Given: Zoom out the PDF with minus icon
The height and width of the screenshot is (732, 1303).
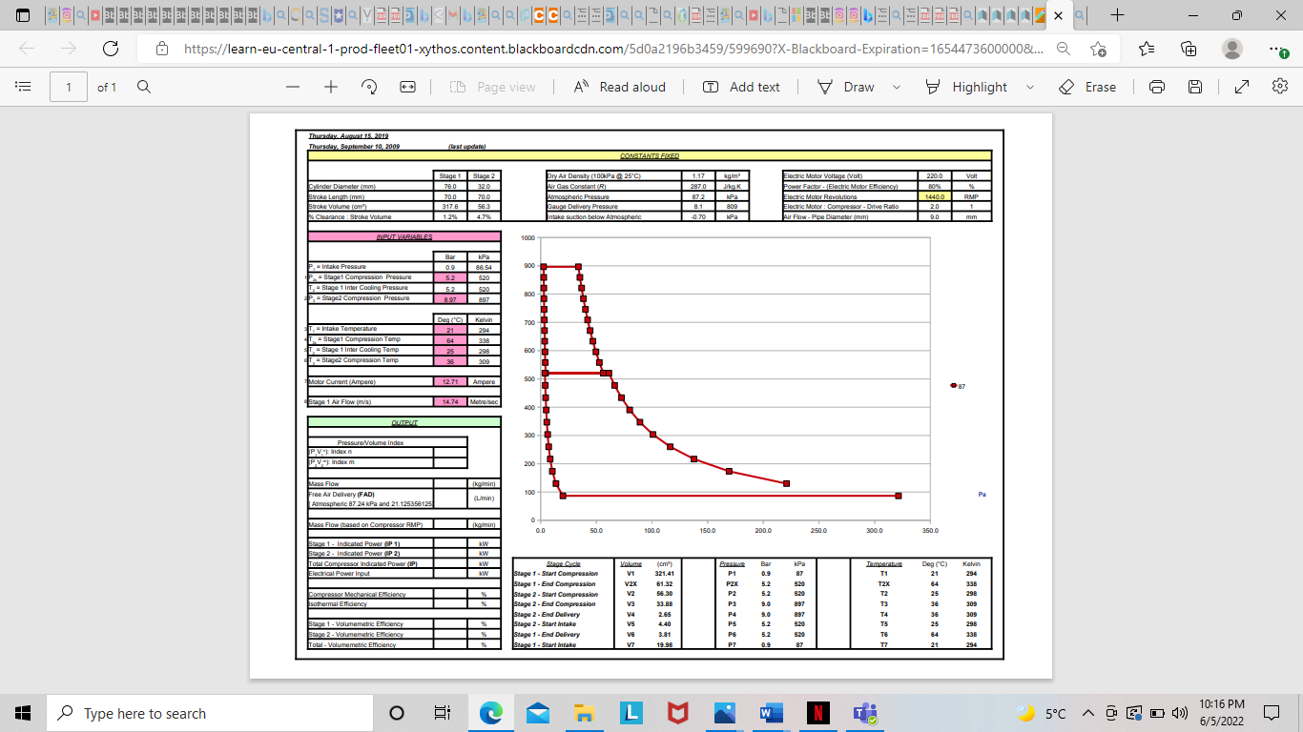Looking at the screenshot, I should (293, 87).
